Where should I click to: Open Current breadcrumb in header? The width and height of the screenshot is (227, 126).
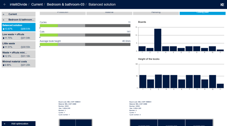click(x=37, y=4)
